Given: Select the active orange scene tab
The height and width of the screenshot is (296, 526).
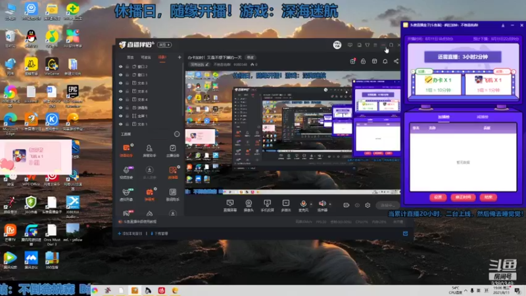Looking at the screenshot, I should pos(162,57).
